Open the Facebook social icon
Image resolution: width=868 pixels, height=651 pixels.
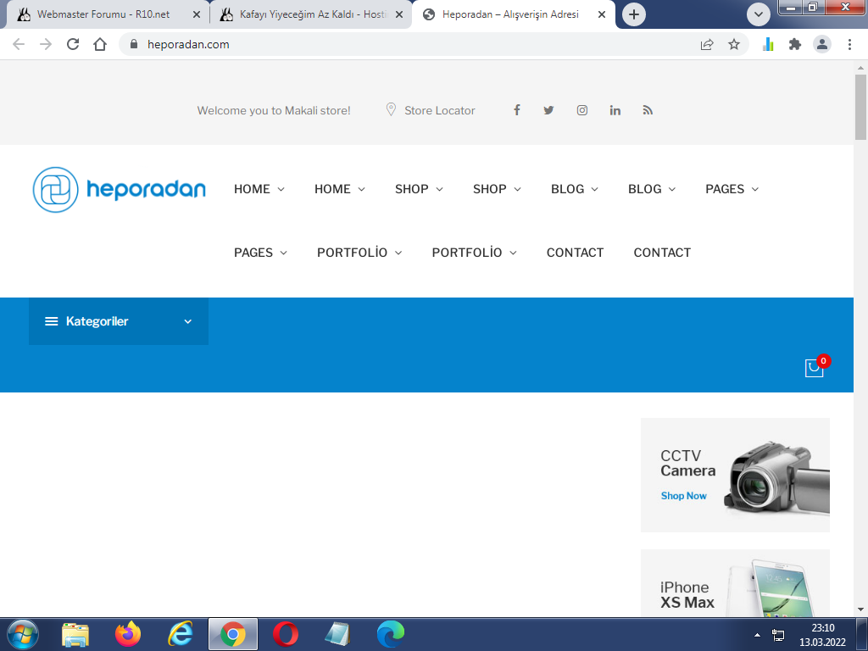pos(516,109)
